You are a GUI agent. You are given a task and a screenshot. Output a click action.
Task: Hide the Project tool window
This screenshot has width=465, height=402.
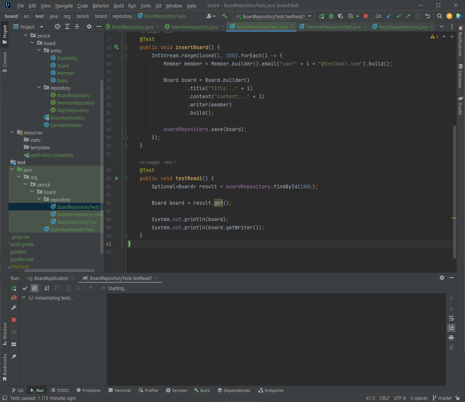(x=99, y=26)
